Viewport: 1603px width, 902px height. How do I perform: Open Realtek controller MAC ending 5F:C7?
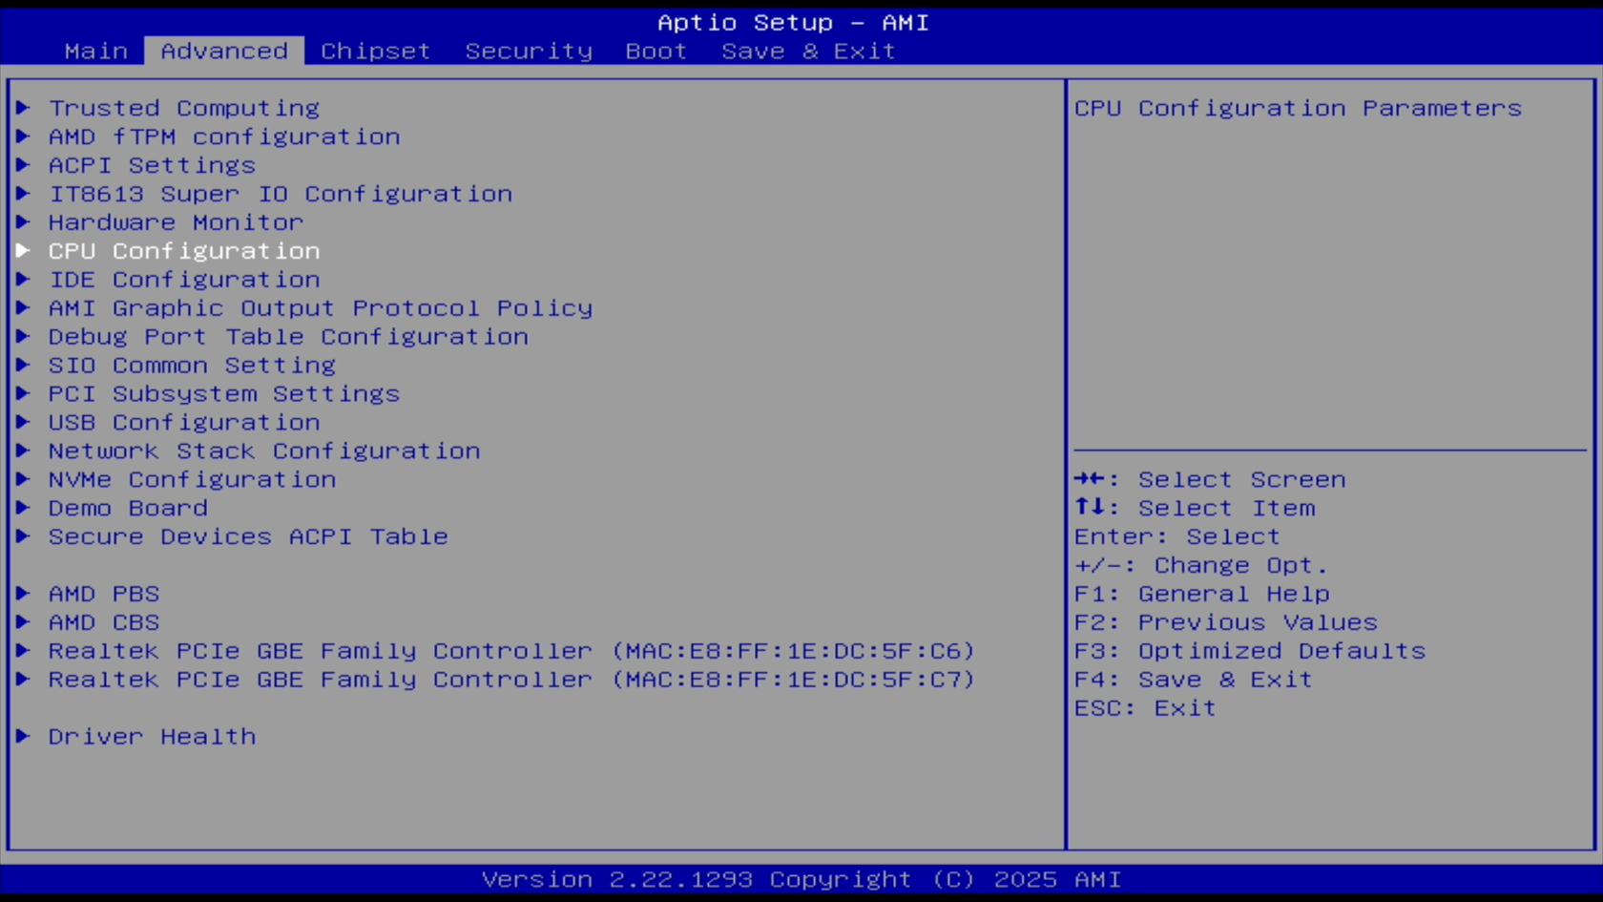pos(512,680)
